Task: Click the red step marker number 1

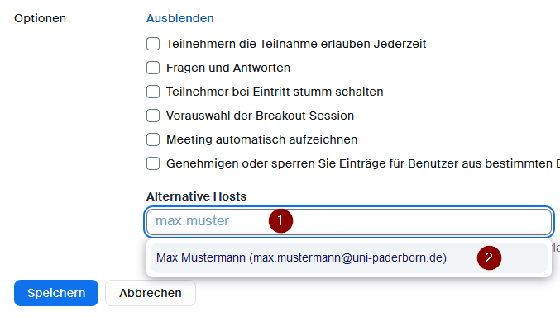Action: point(280,221)
